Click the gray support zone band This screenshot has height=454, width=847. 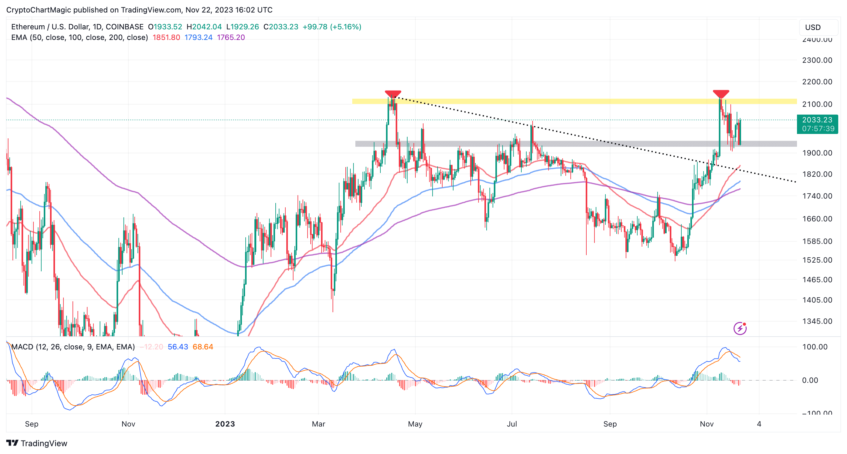pos(576,144)
